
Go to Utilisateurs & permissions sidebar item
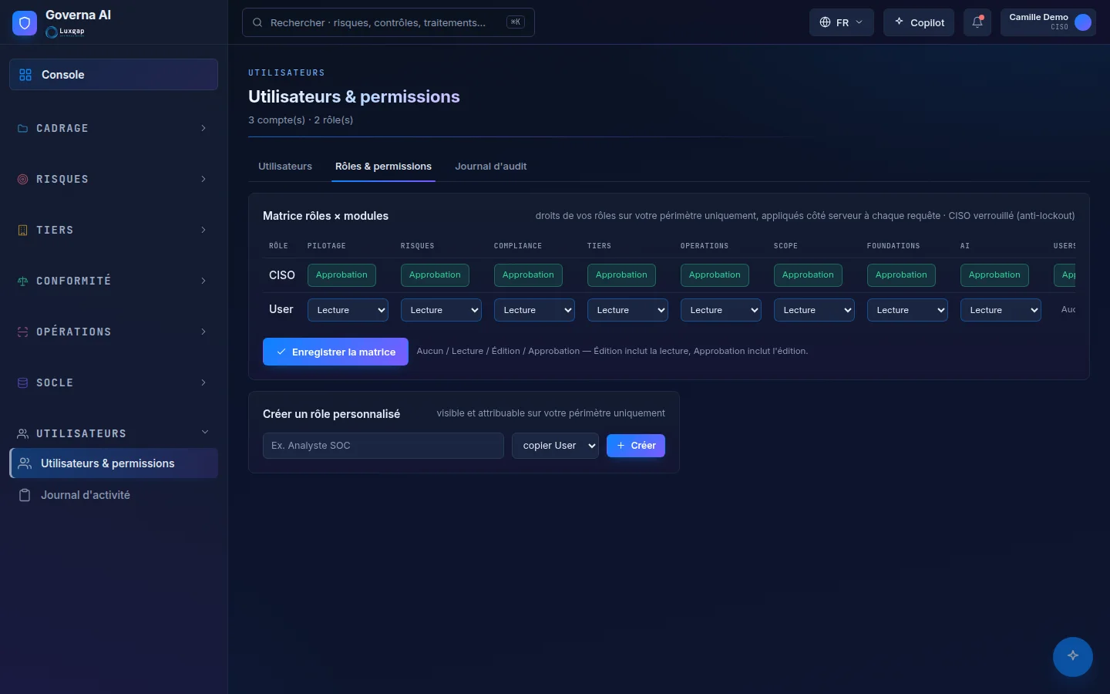click(114, 463)
